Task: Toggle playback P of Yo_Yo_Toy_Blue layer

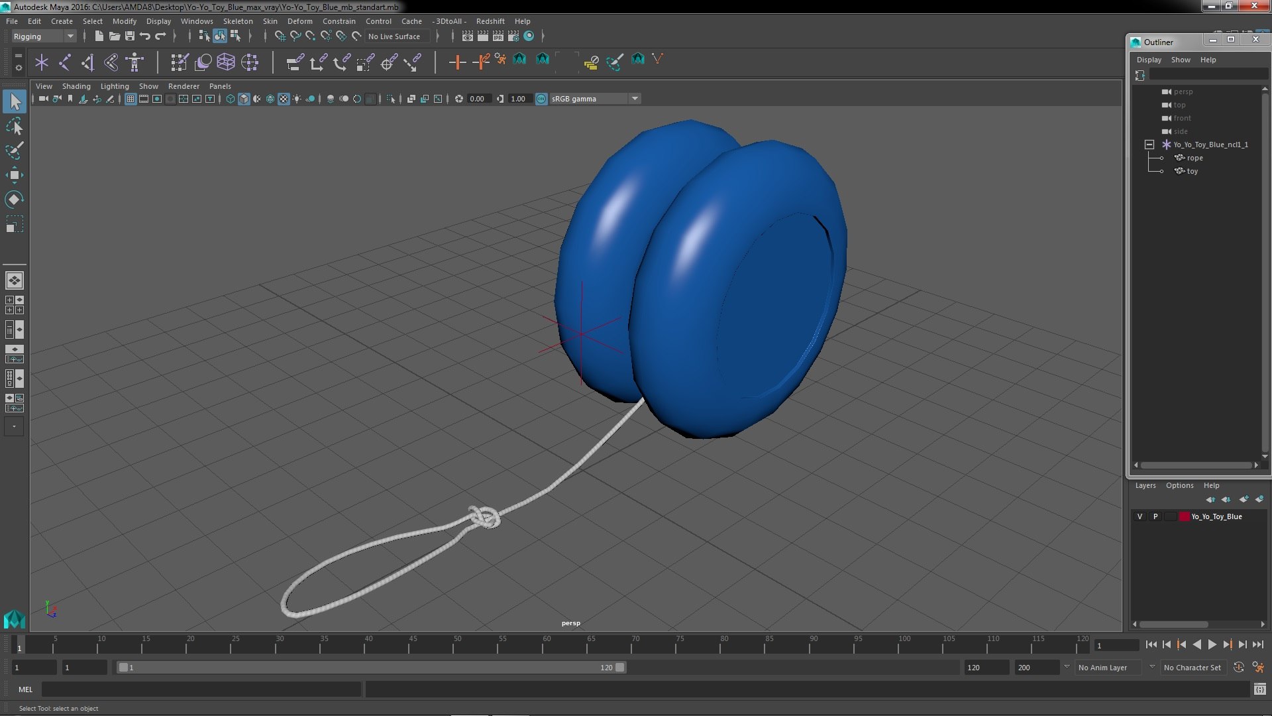Action: (x=1155, y=516)
